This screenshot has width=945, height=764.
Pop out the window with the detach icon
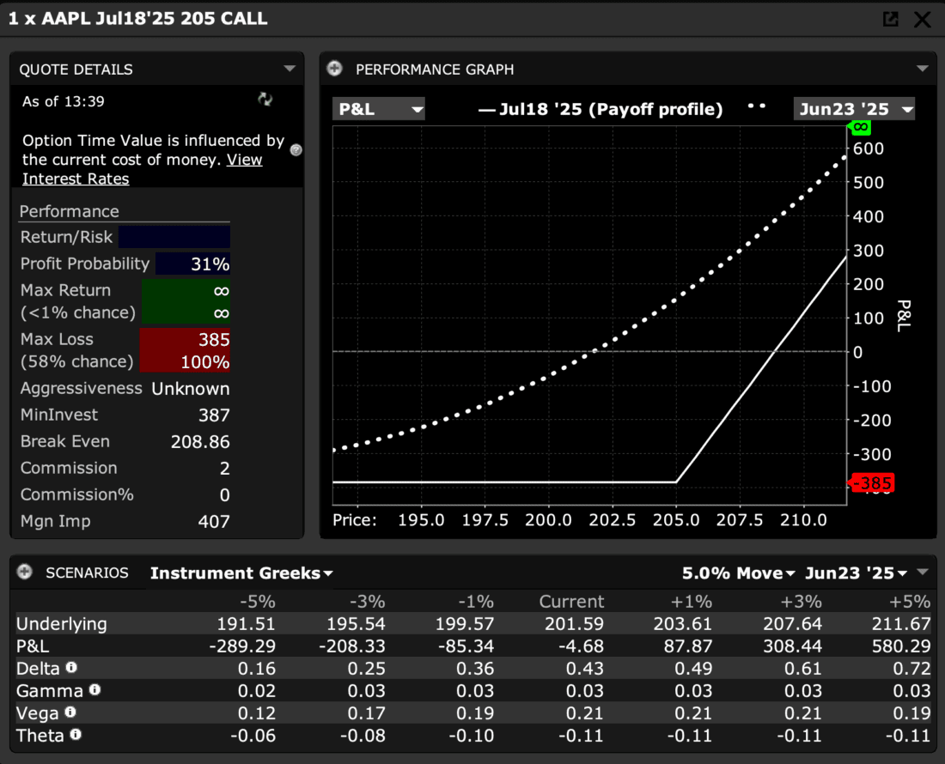(x=890, y=19)
